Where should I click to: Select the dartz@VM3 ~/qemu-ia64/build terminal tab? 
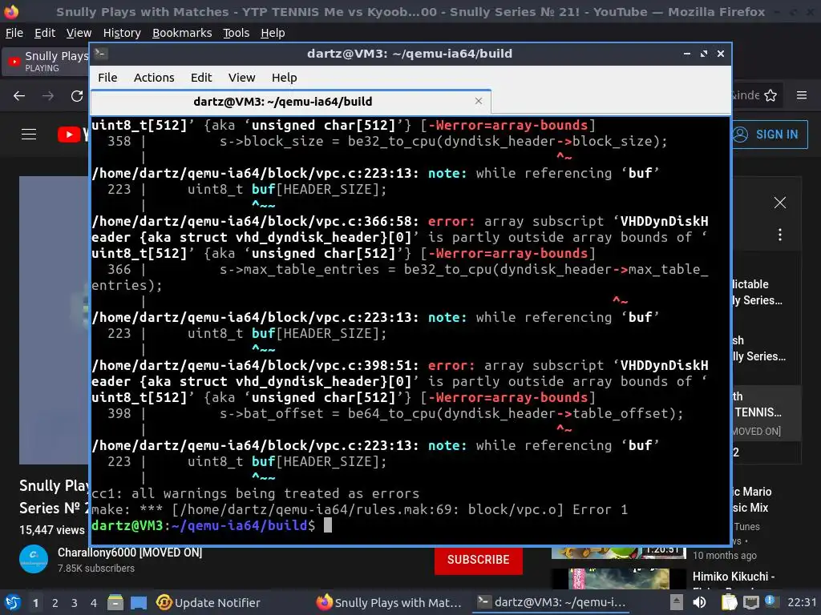pyautogui.click(x=290, y=102)
